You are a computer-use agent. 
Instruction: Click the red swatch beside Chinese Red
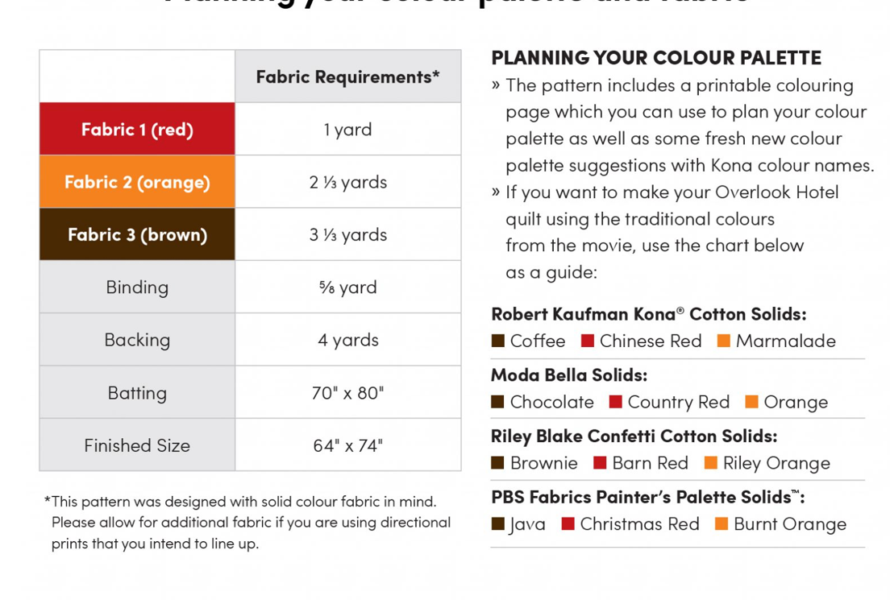(x=588, y=341)
